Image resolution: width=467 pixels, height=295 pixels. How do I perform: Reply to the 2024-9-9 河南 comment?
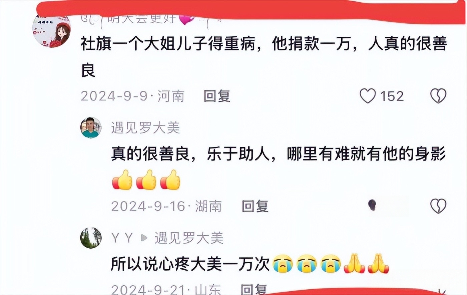point(217,96)
